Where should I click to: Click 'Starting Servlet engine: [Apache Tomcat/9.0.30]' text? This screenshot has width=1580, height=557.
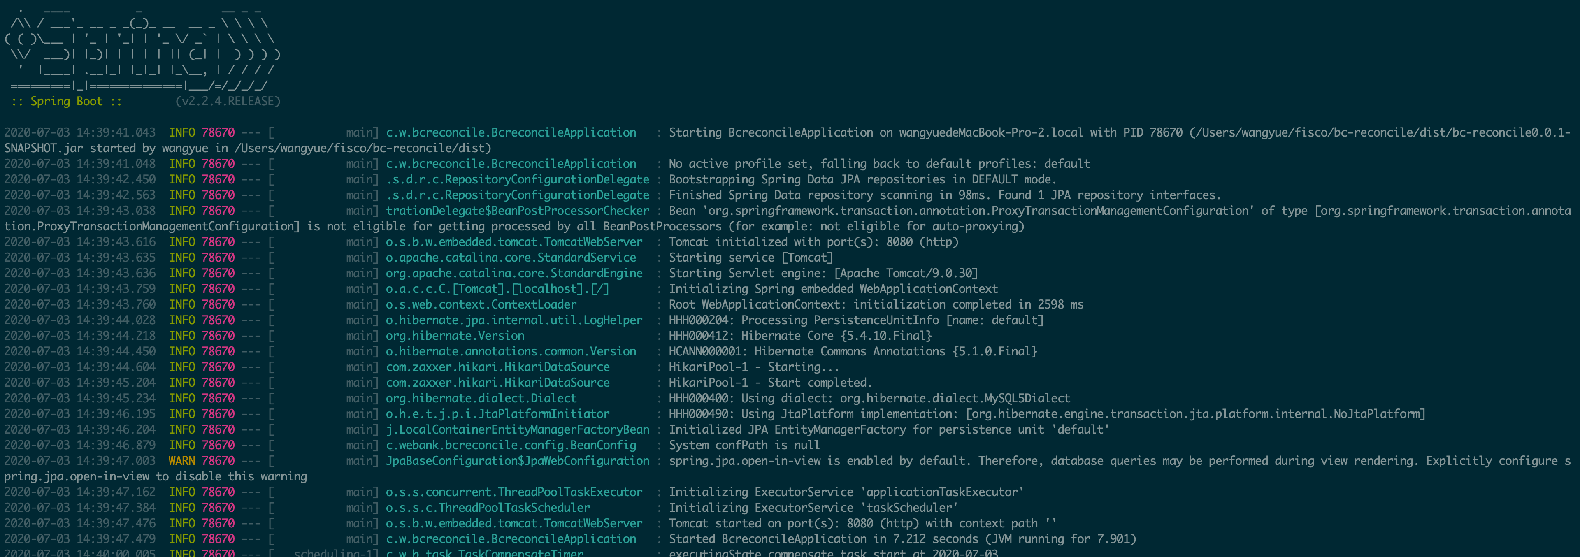(x=823, y=273)
